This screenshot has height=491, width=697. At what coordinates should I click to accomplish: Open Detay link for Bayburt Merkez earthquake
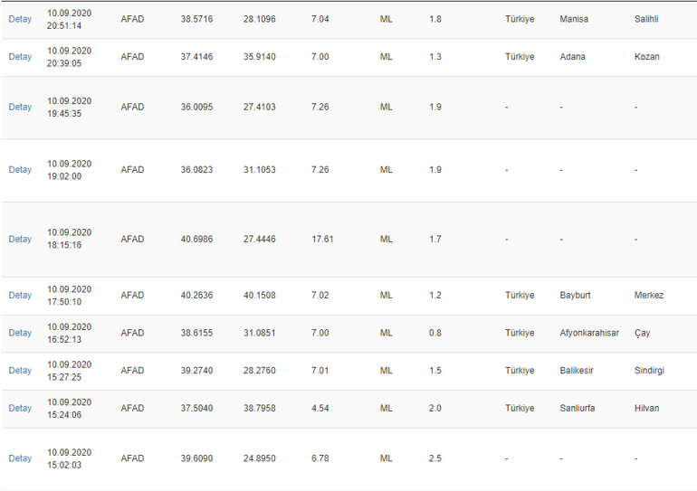(x=20, y=295)
